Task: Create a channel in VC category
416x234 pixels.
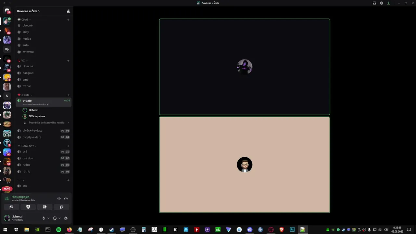Action: tap(68, 61)
